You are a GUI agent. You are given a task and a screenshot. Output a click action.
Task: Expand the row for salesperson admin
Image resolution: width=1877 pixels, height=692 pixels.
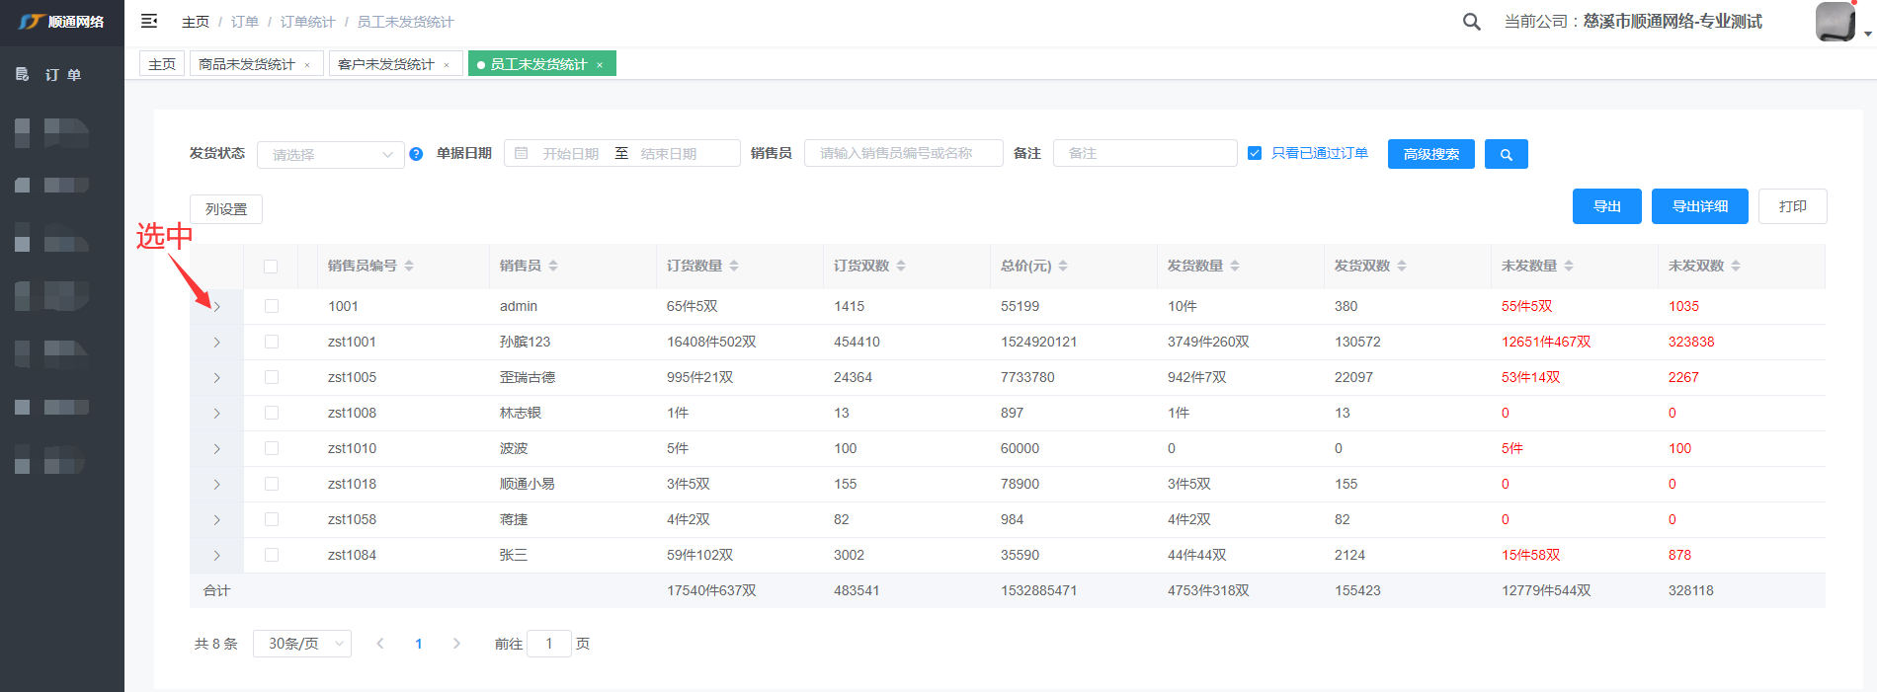coord(216,307)
